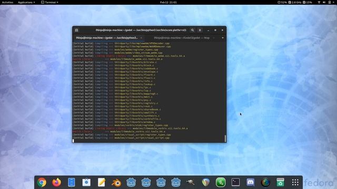This screenshot has height=189, width=337.
Task: Open the Applications menu
Action: pos(26,2)
